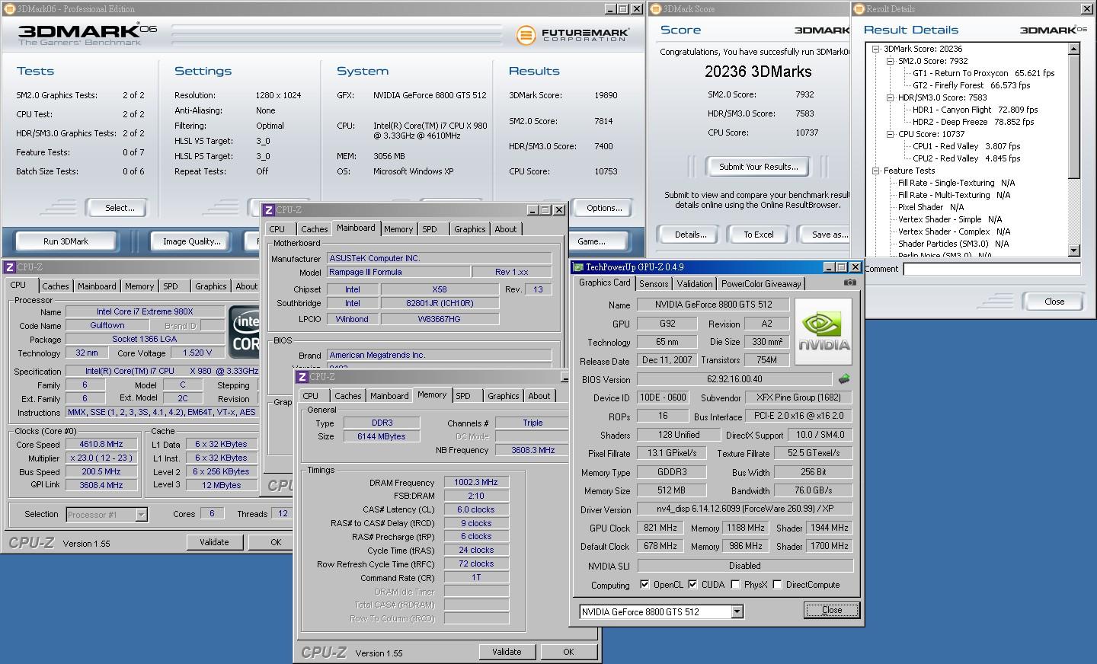Click the Result Details scrollbar down arrow

coord(1074,251)
